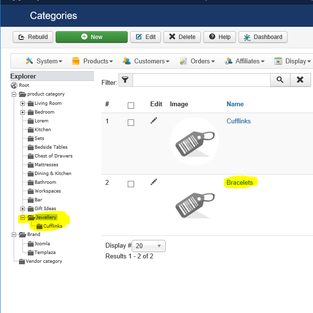Viewport: 313px width, 313px height.
Task: Click the Dashboard toolbar button
Action: (x=263, y=37)
